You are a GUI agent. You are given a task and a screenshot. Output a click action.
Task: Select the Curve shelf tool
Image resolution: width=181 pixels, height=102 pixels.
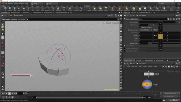click(42, 9)
